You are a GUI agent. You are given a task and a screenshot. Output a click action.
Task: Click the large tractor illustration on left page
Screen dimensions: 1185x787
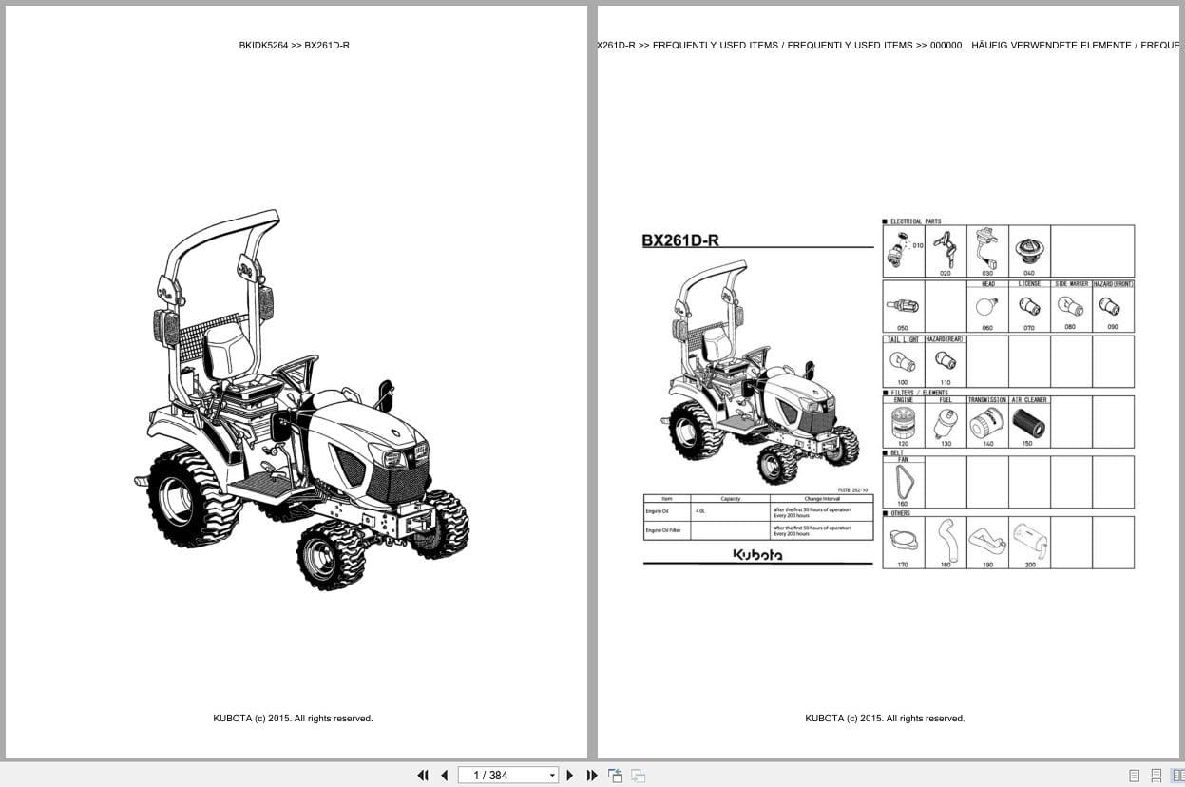pos(301,399)
